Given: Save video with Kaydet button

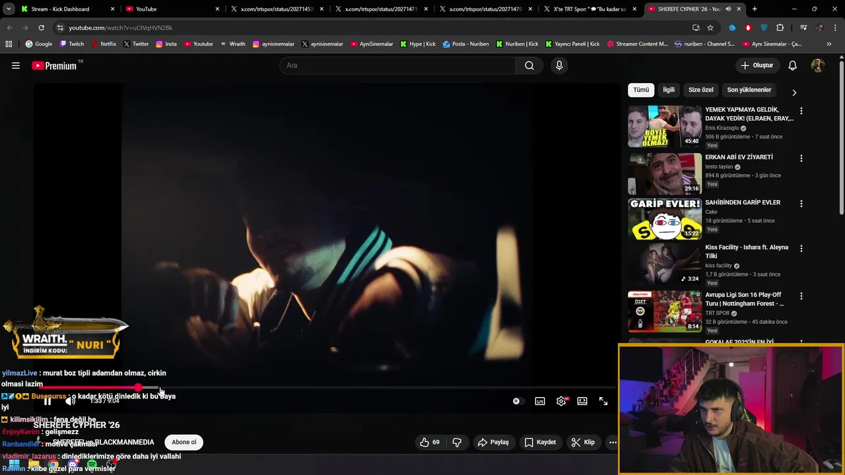Looking at the screenshot, I should coord(540,442).
